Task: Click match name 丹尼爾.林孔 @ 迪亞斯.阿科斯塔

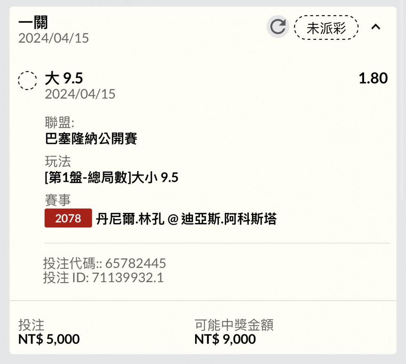Action: pyautogui.click(x=186, y=219)
